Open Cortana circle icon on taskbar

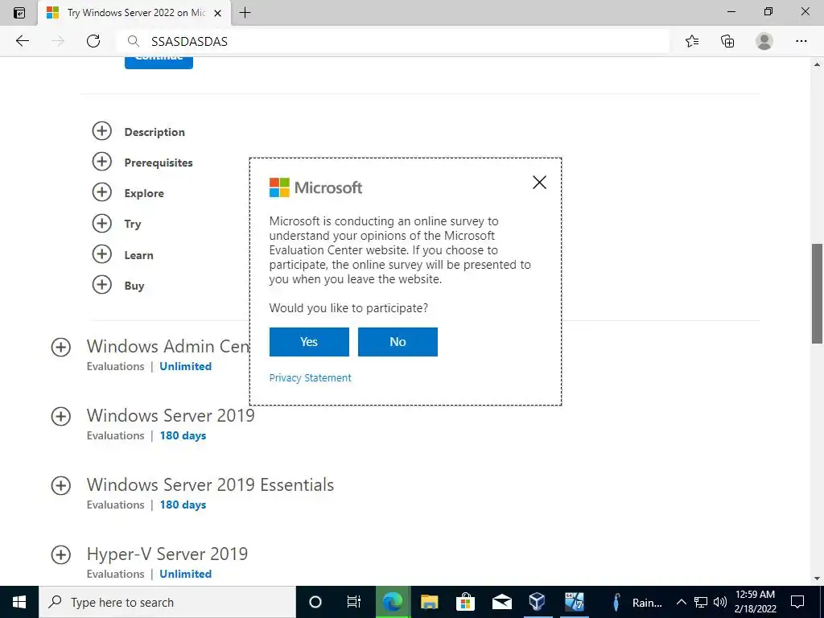coord(315,602)
